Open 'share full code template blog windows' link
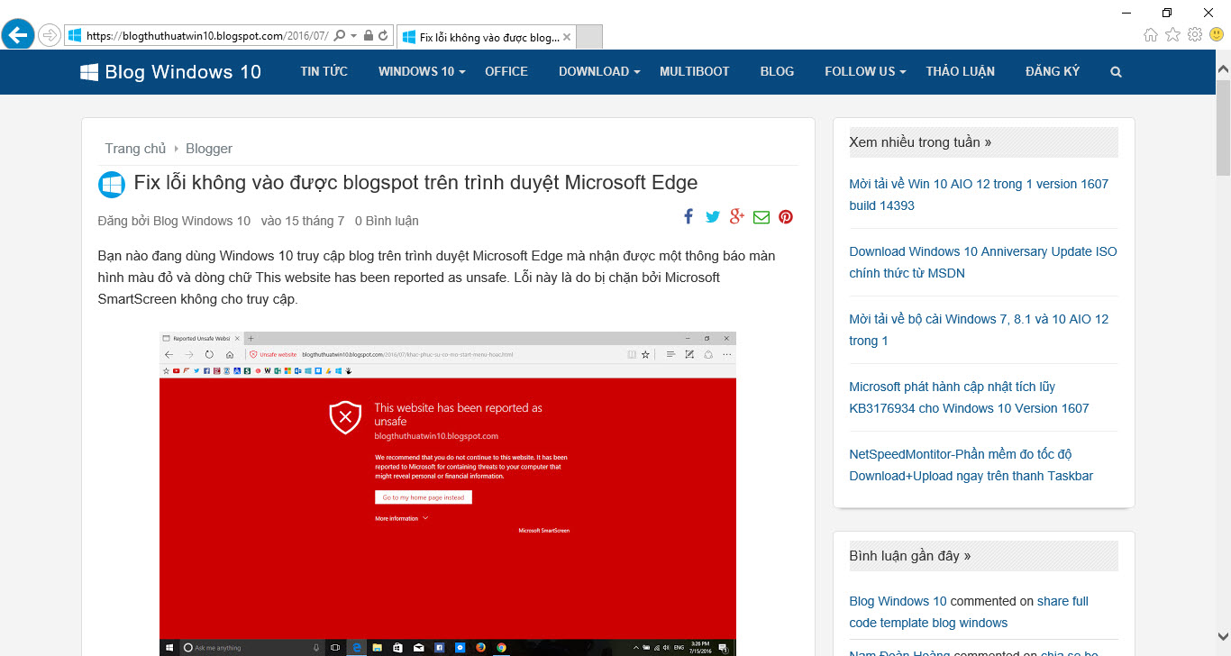 969,612
